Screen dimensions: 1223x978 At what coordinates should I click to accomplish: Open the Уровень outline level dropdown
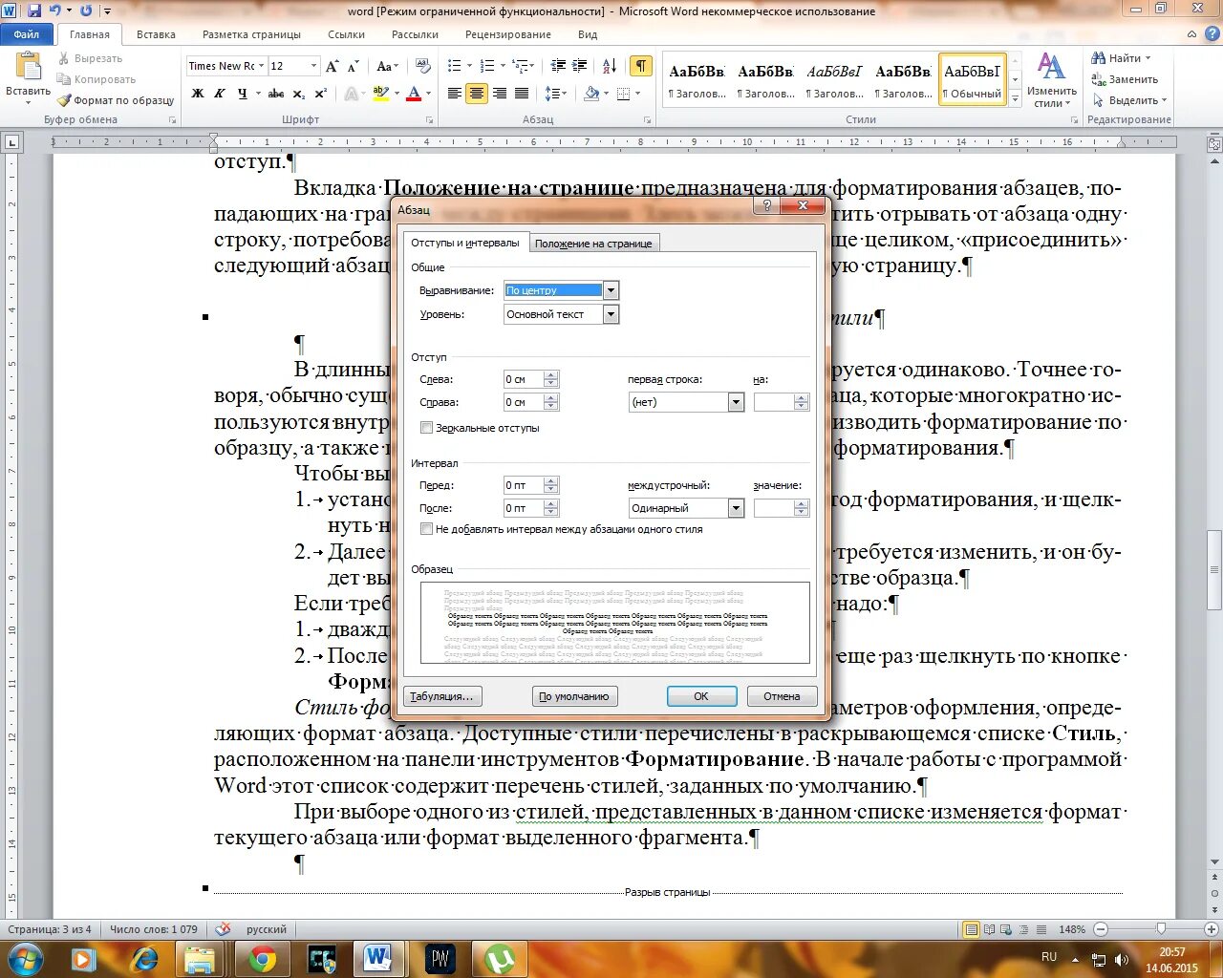611,314
